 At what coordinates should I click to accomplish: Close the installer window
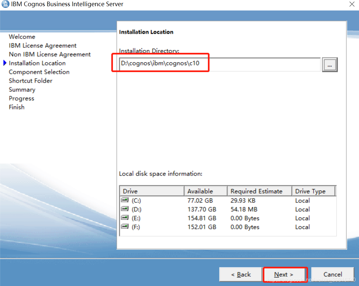(352, 4)
